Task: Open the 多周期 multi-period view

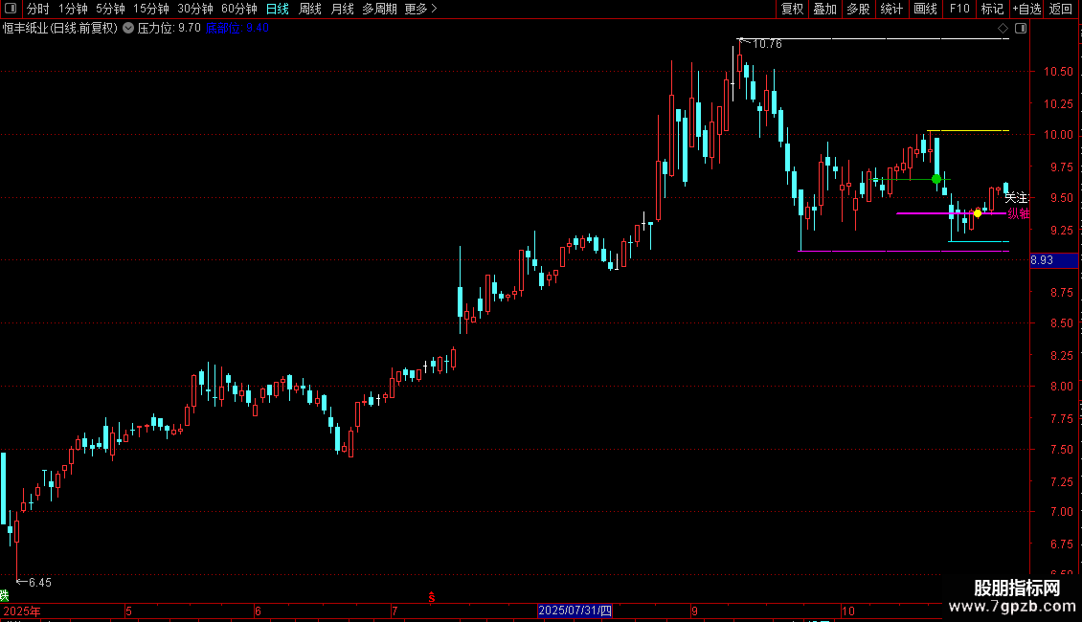Action: (x=379, y=9)
